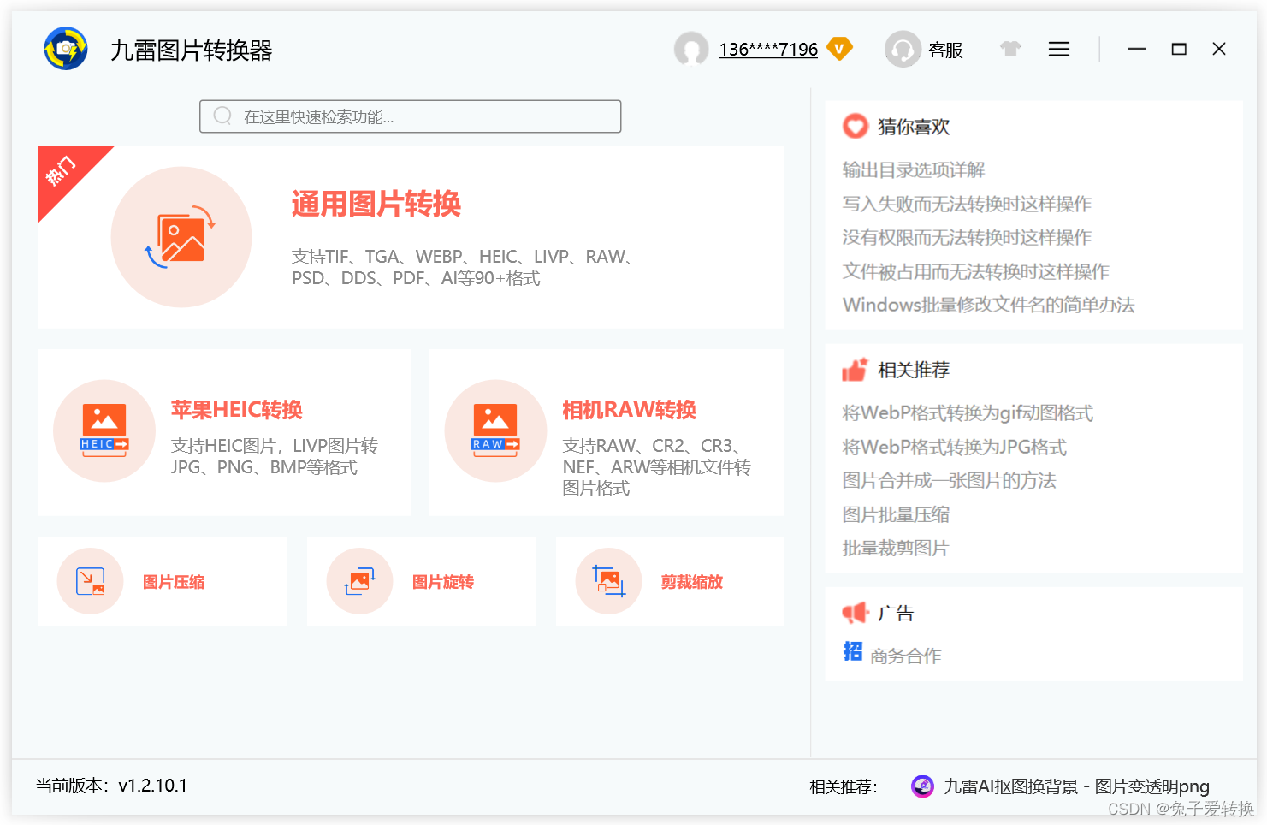Select the 剪裁缩放 crop icon

pos(608,581)
